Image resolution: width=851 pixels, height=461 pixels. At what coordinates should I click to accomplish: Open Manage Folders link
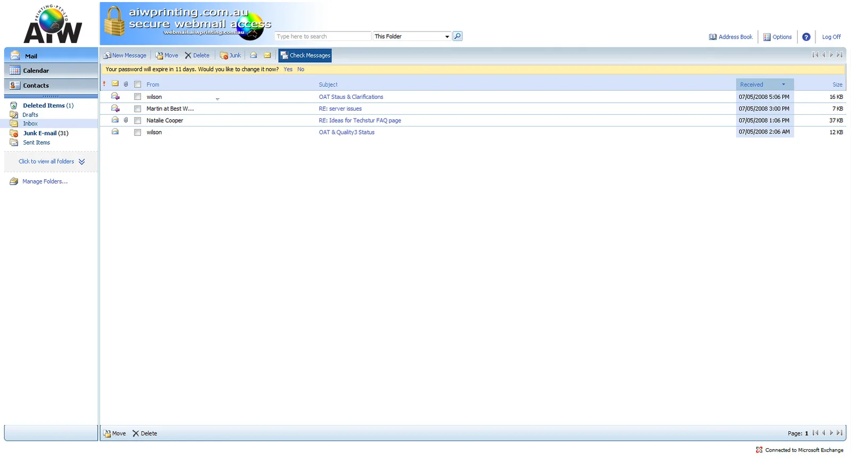(x=45, y=181)
